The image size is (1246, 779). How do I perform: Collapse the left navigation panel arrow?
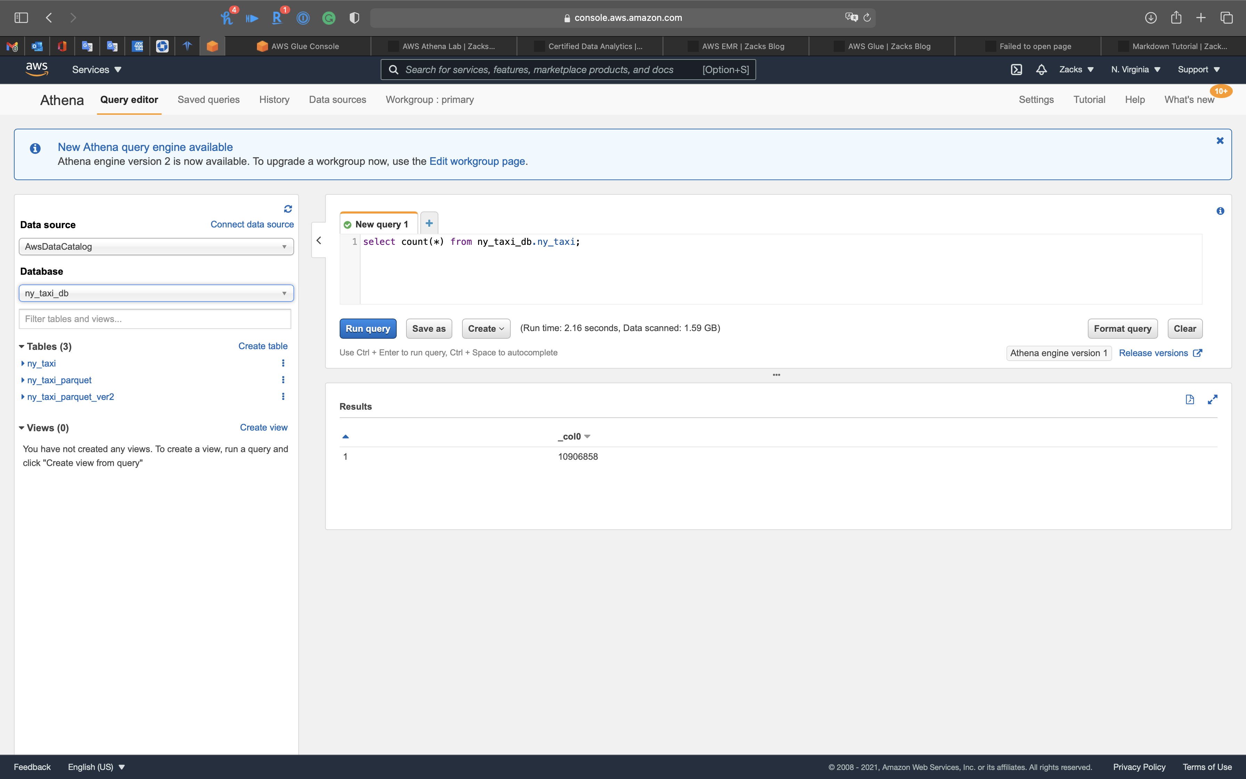click(x=319, y=240)
